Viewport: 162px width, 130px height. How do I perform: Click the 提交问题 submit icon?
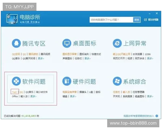click(145, 19)
